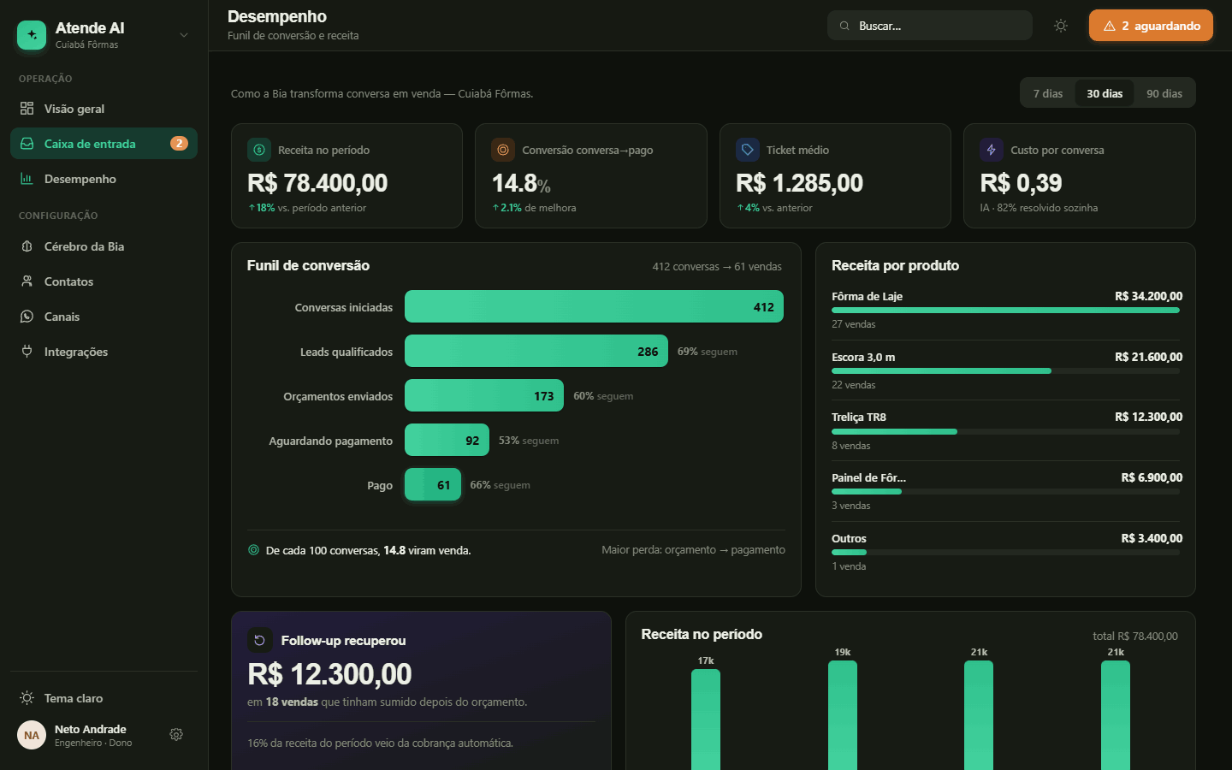Click 'total R$ 78.400,00' in revenue chart
This screenshot has height=770, width=1232.
[x=1135, y=637]
